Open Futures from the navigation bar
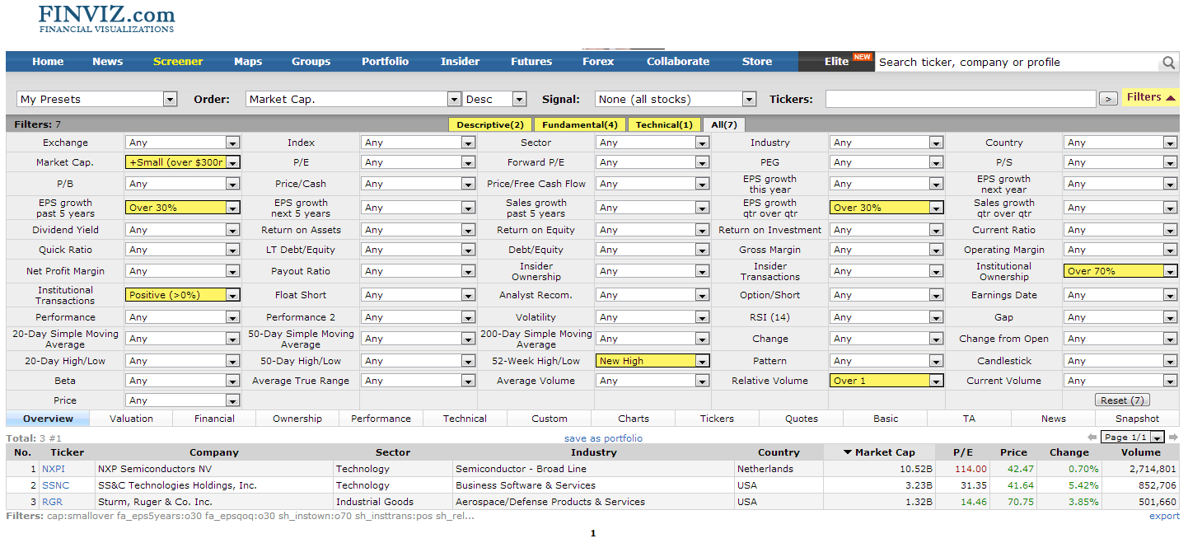 click(531, 62)
